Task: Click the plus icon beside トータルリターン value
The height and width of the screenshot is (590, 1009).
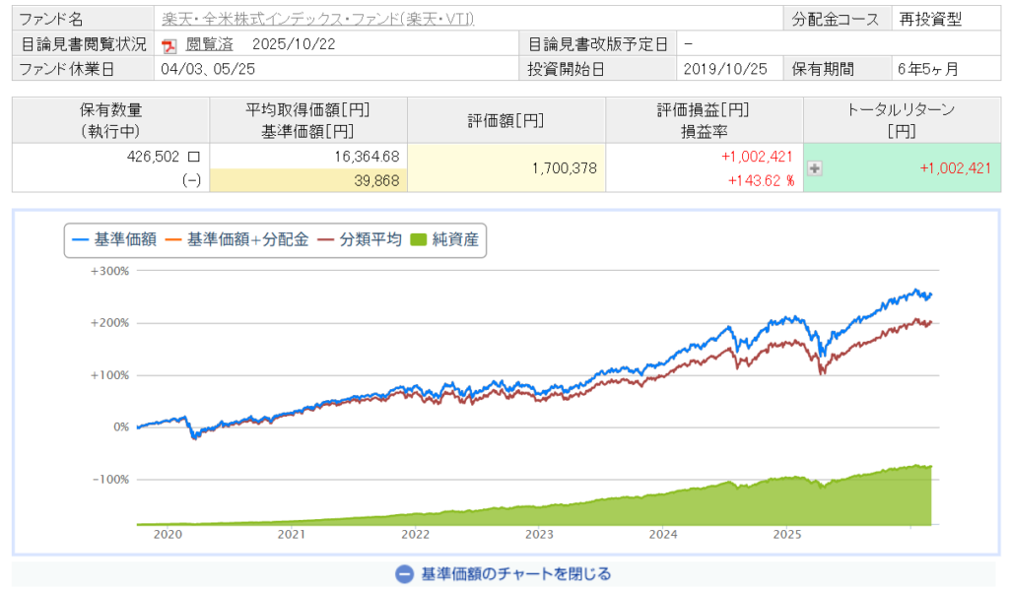Action: (815, 168)
